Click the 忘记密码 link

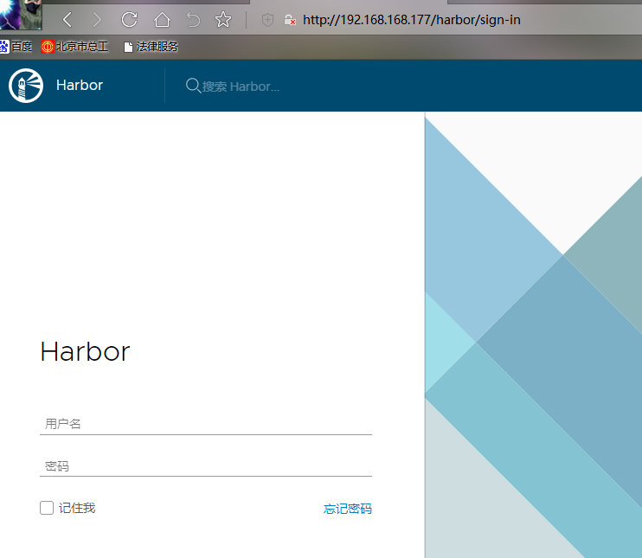[348, 509]
